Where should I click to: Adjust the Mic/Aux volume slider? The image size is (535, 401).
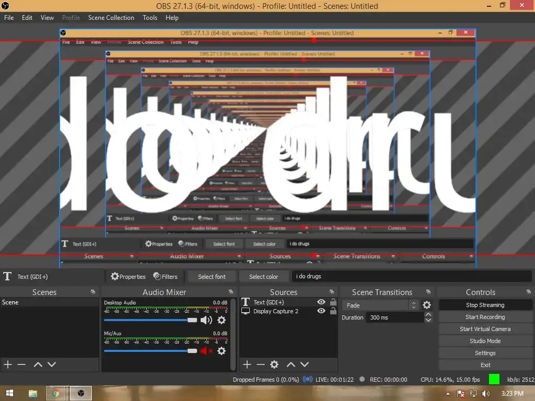[x=150, y=351]
